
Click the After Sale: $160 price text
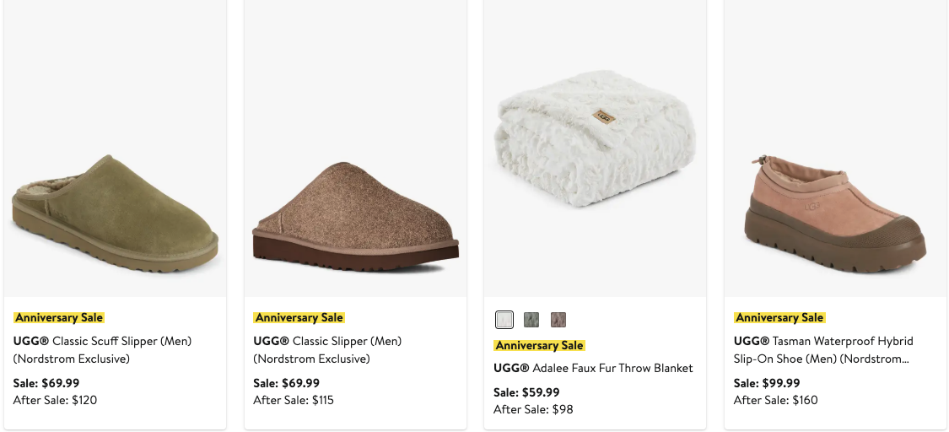(776, 400)
